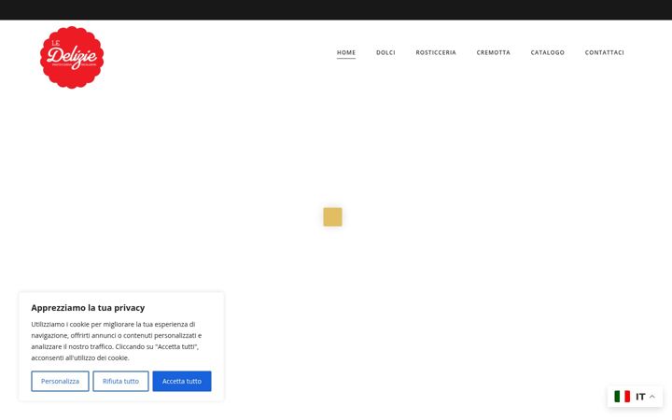This screenshot has width=672, height=420.
Task: Go to the DOLCI page
Action: 385,52
